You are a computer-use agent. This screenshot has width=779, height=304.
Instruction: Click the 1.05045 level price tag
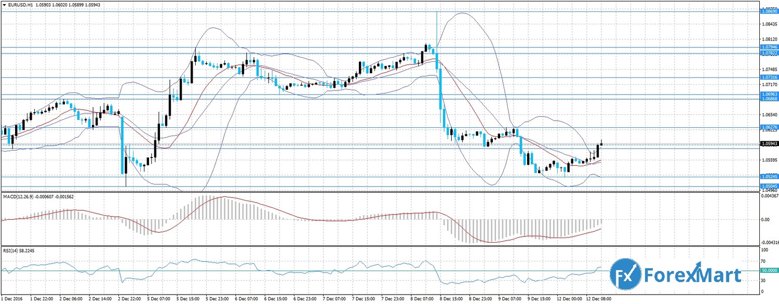pyautogui.click(x=768, y=186)
